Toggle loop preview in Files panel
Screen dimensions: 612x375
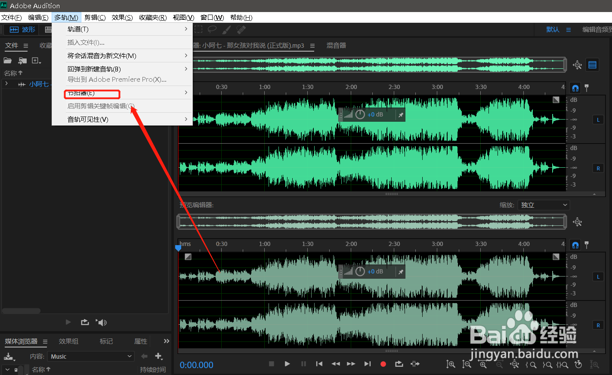tap(85, 322)
